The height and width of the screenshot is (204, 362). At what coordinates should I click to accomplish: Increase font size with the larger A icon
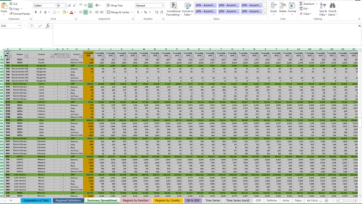tap(69, 5)
